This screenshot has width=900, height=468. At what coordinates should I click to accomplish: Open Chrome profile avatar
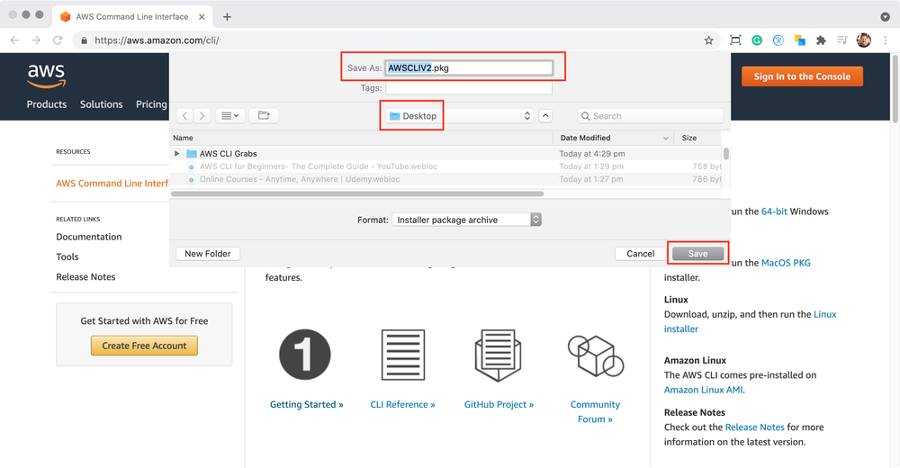click(x=863, y=40)
